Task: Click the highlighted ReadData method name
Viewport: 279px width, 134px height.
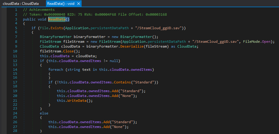Action: pos(57,19)
